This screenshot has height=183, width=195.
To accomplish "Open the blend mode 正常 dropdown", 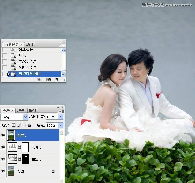I will point(25,117).
